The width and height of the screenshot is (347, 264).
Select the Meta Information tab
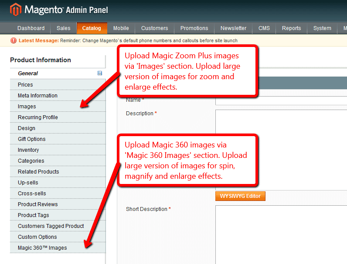(x=58, y=96)
